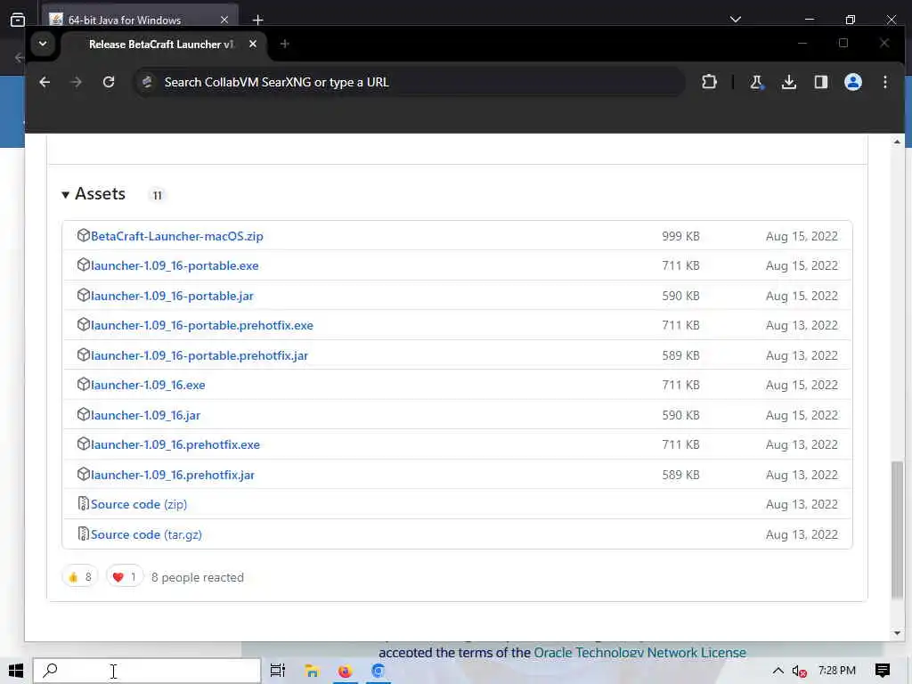Viewport: 912px width, 684px height.
Task: Open the notification center icon
Action: [883, 671]
